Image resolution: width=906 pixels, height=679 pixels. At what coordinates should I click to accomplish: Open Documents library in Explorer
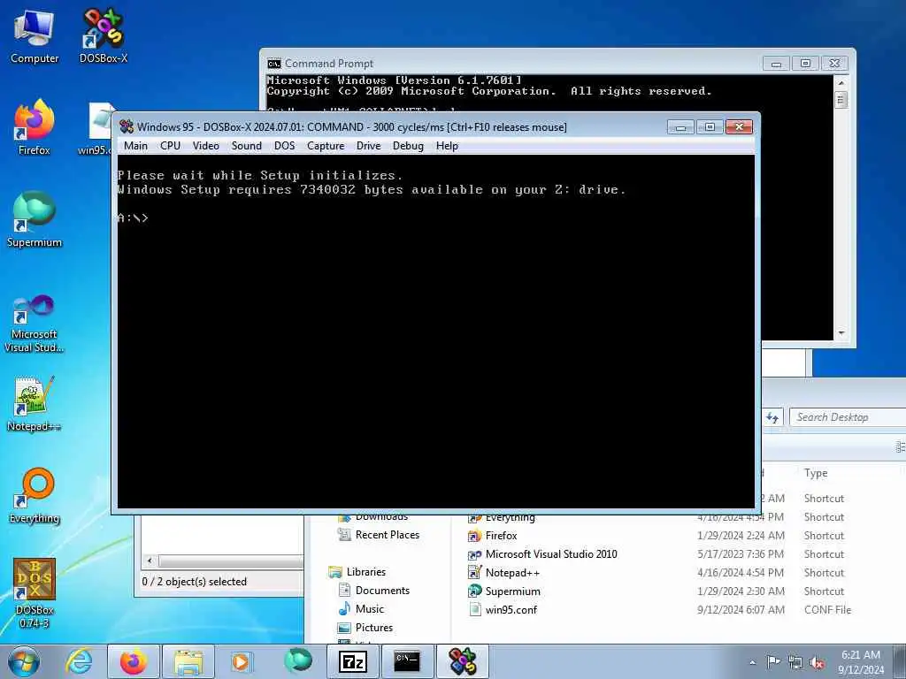point(374,590)
